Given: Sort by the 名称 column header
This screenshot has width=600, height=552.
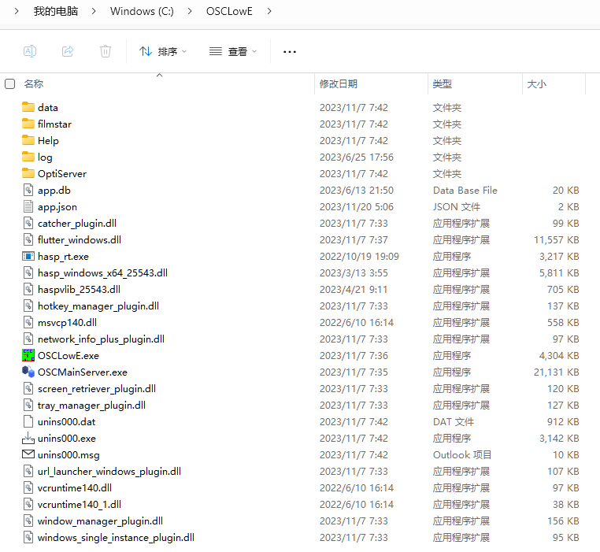Looking at the screenshot, I should [34, 83].
